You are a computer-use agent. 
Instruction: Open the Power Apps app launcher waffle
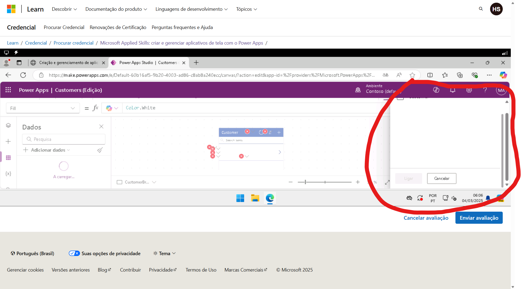click(x=8, y=90)
